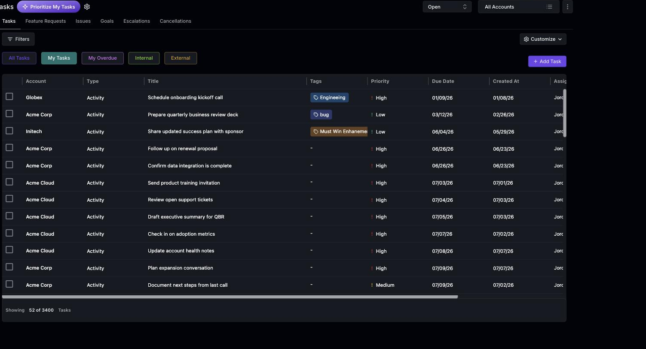The height and width of the screenshot is (349, 646).
Task: Click the bug tag chip
Action: coord(321,115)
